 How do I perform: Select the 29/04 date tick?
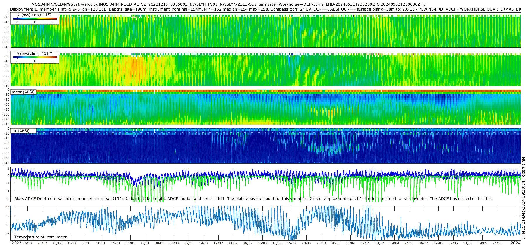424,243
